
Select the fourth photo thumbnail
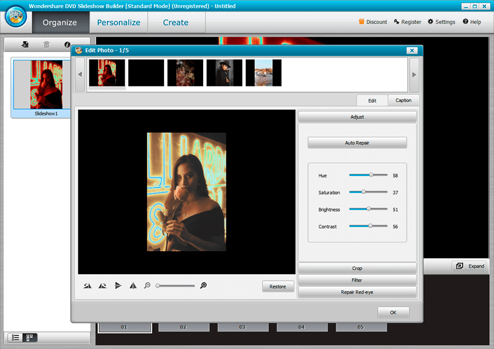point(224,73)
